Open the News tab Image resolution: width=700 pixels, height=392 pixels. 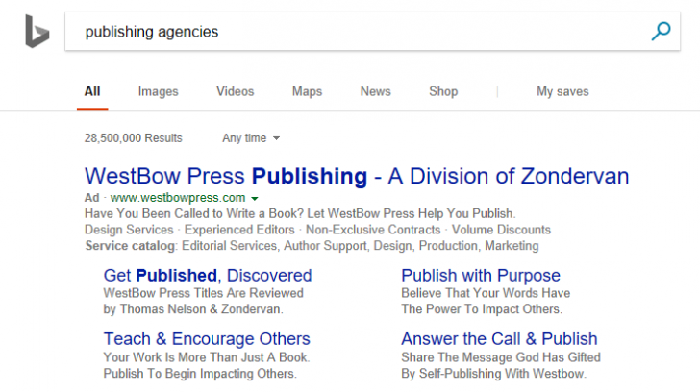pos(375,91)
